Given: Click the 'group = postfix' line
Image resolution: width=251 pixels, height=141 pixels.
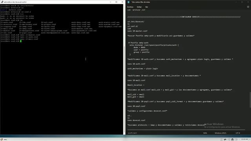Looking at the screenshot, I should tap(142, 52).
